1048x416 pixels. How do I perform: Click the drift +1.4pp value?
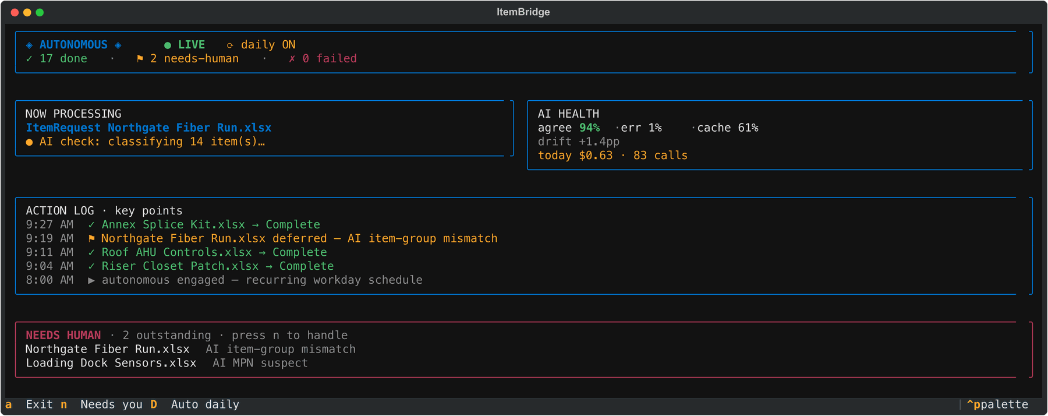click(x=579, y=142)
